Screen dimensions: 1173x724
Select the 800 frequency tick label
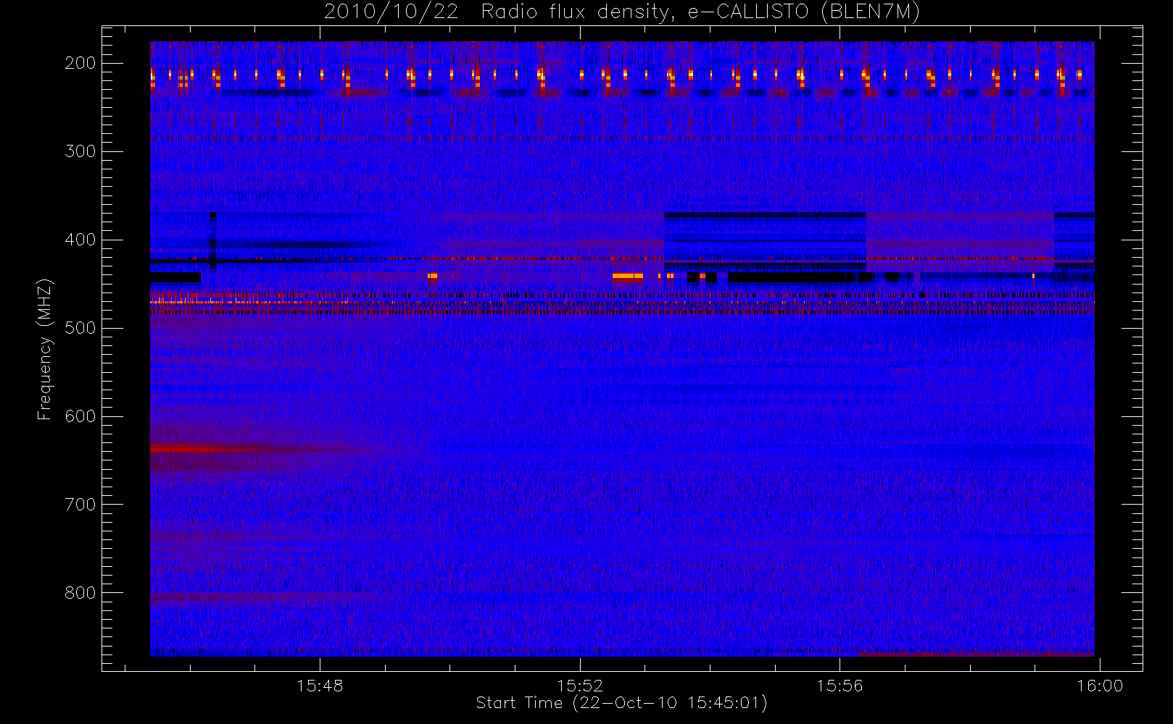pos(80,593)
